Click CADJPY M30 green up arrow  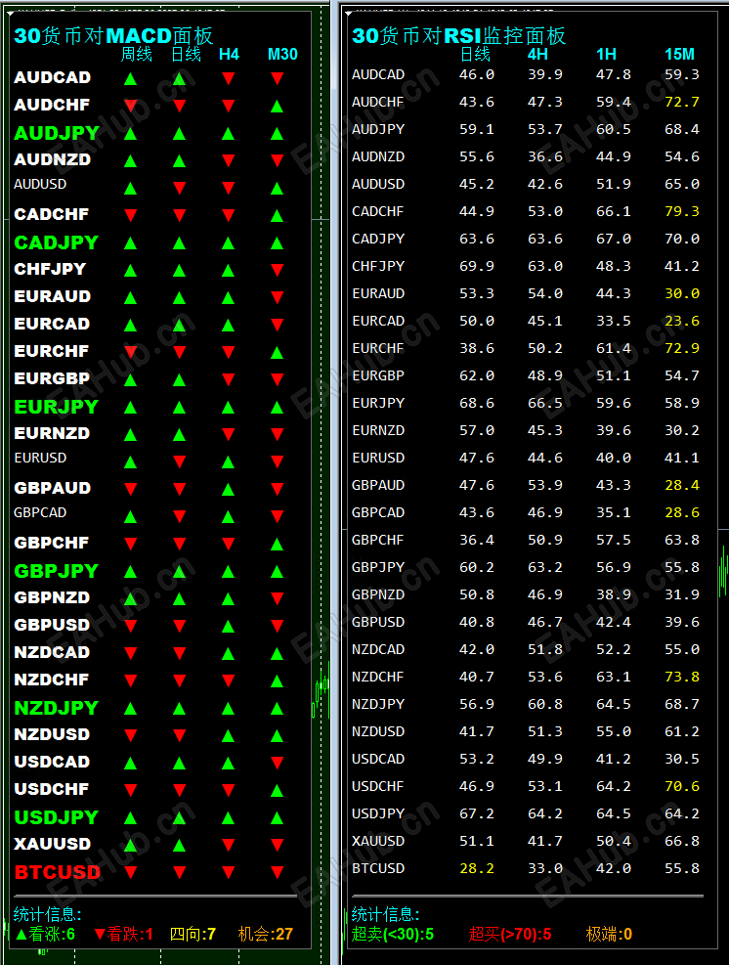(278, 243)
